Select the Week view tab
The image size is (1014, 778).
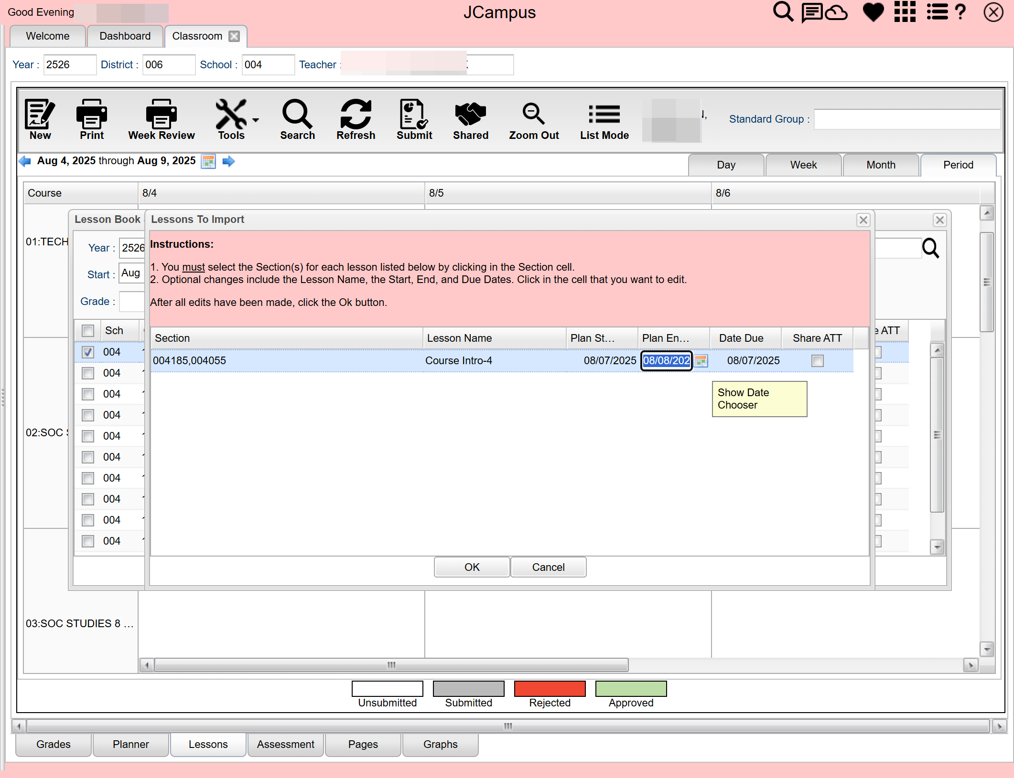(803, 165)
